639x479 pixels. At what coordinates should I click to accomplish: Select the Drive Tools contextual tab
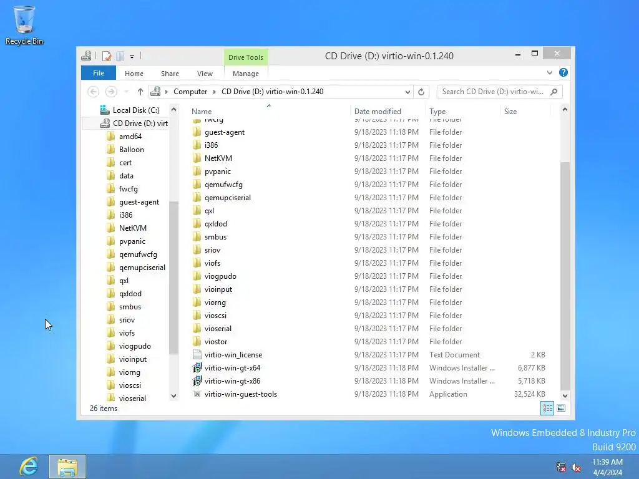(246, 57)
